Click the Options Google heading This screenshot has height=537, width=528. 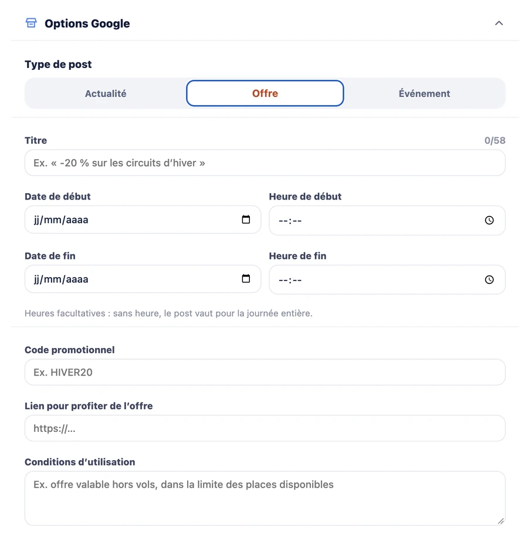point(87,23)
